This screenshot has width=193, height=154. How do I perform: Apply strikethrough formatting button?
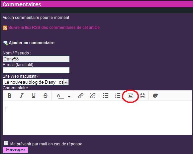46,96
